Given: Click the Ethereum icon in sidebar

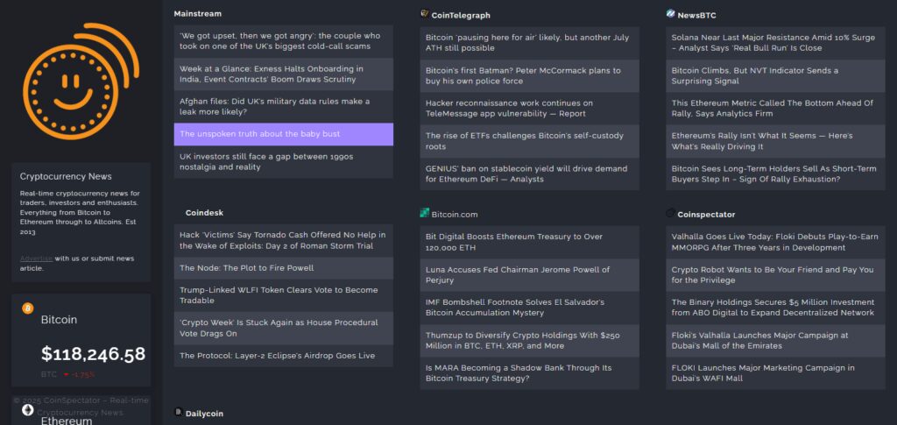Looking at the screenshot, I should point(28,409).
